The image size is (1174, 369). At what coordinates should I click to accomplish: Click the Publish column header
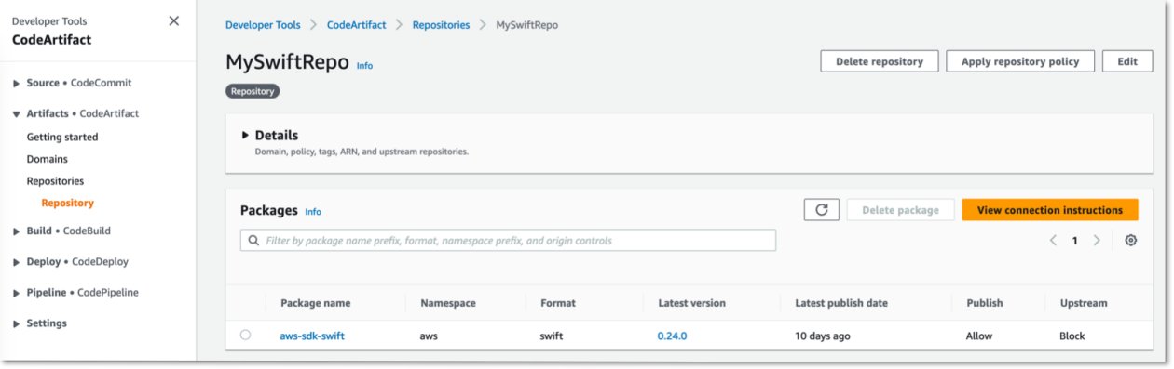(985, 303)
